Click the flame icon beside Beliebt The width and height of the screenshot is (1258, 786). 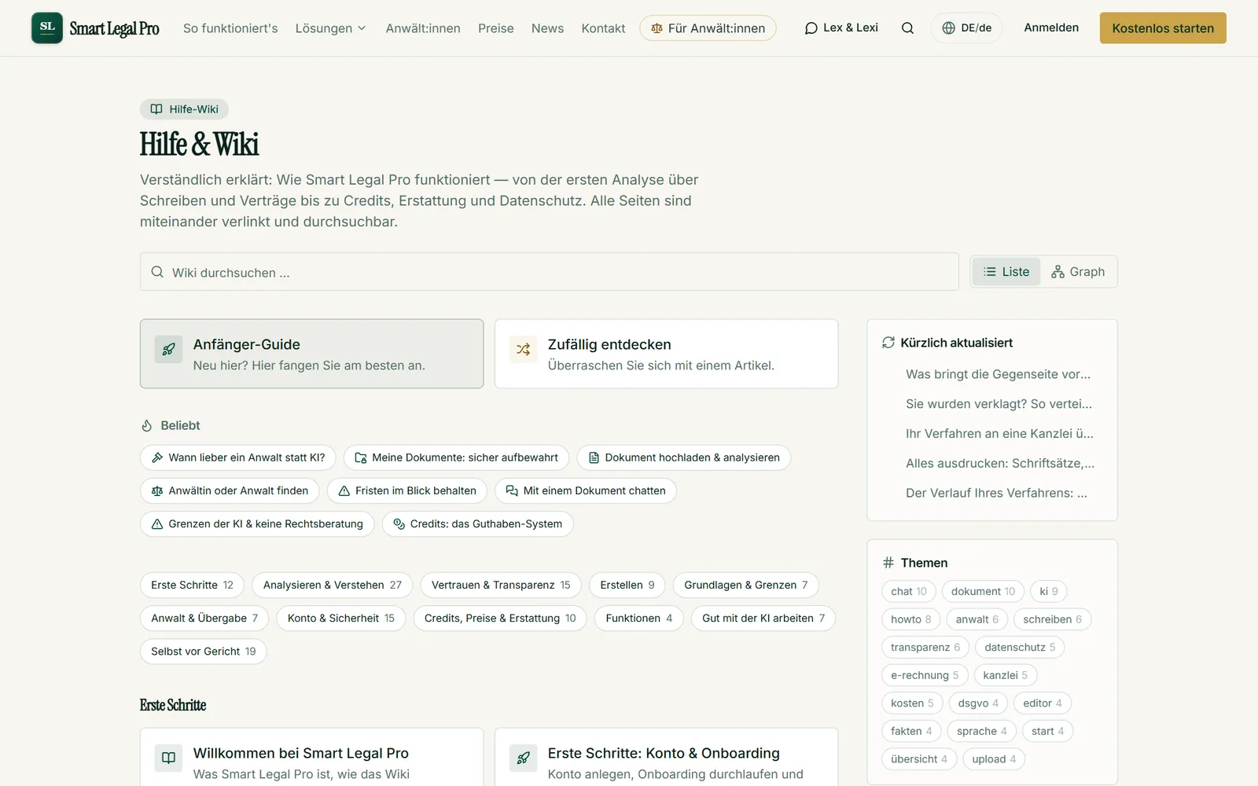tap(147, 425)
